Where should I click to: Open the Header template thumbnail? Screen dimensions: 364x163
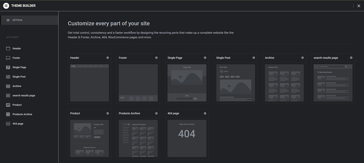[x=89, y=83]
